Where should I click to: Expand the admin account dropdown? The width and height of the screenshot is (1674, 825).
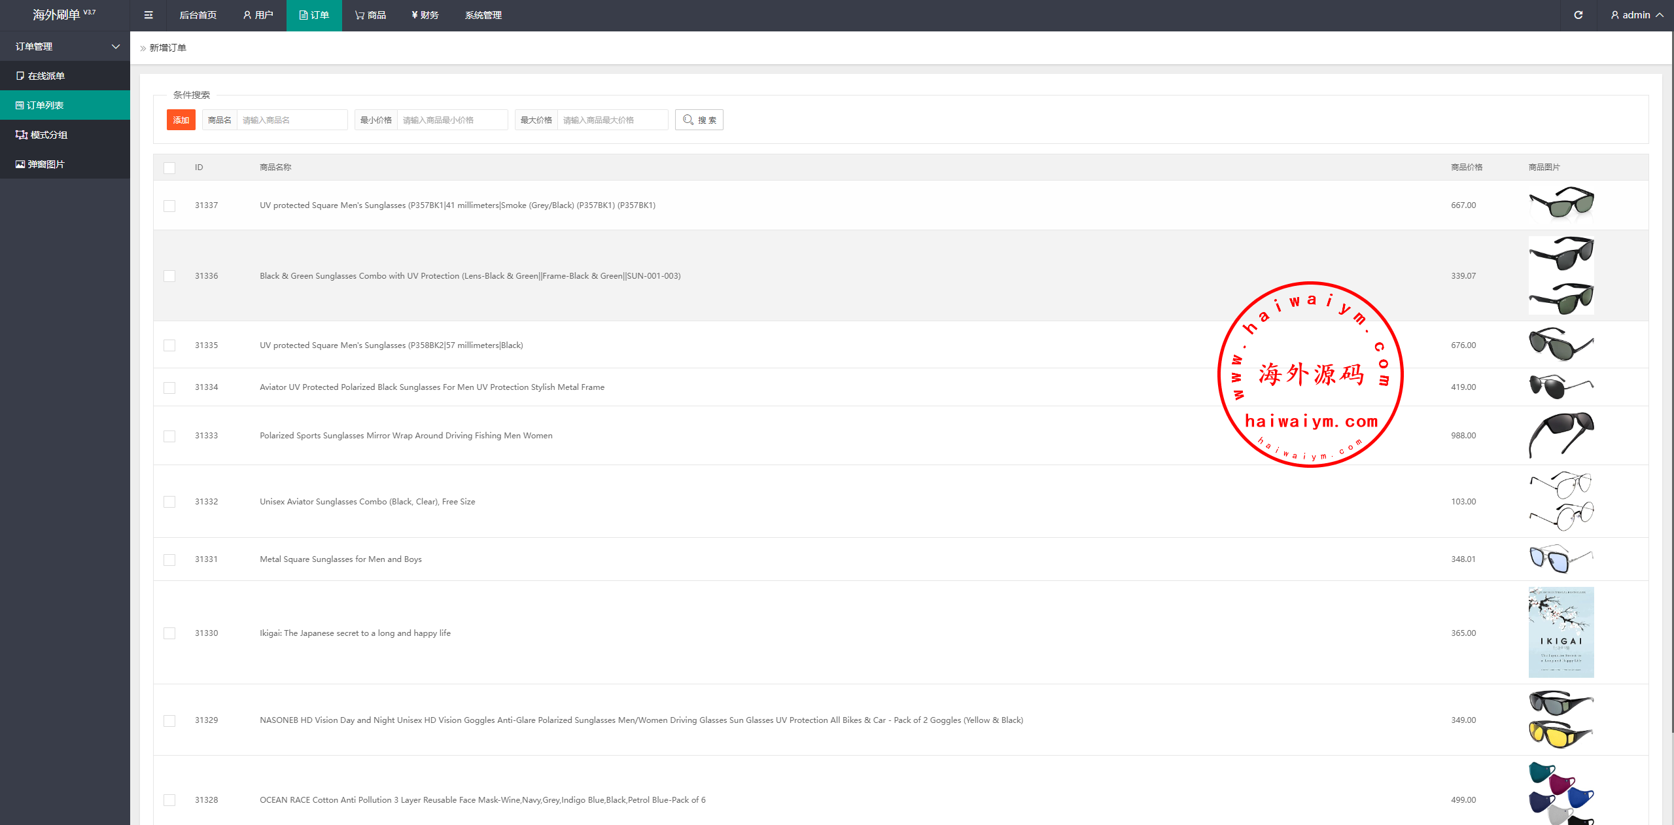(x=1637, y=15)
